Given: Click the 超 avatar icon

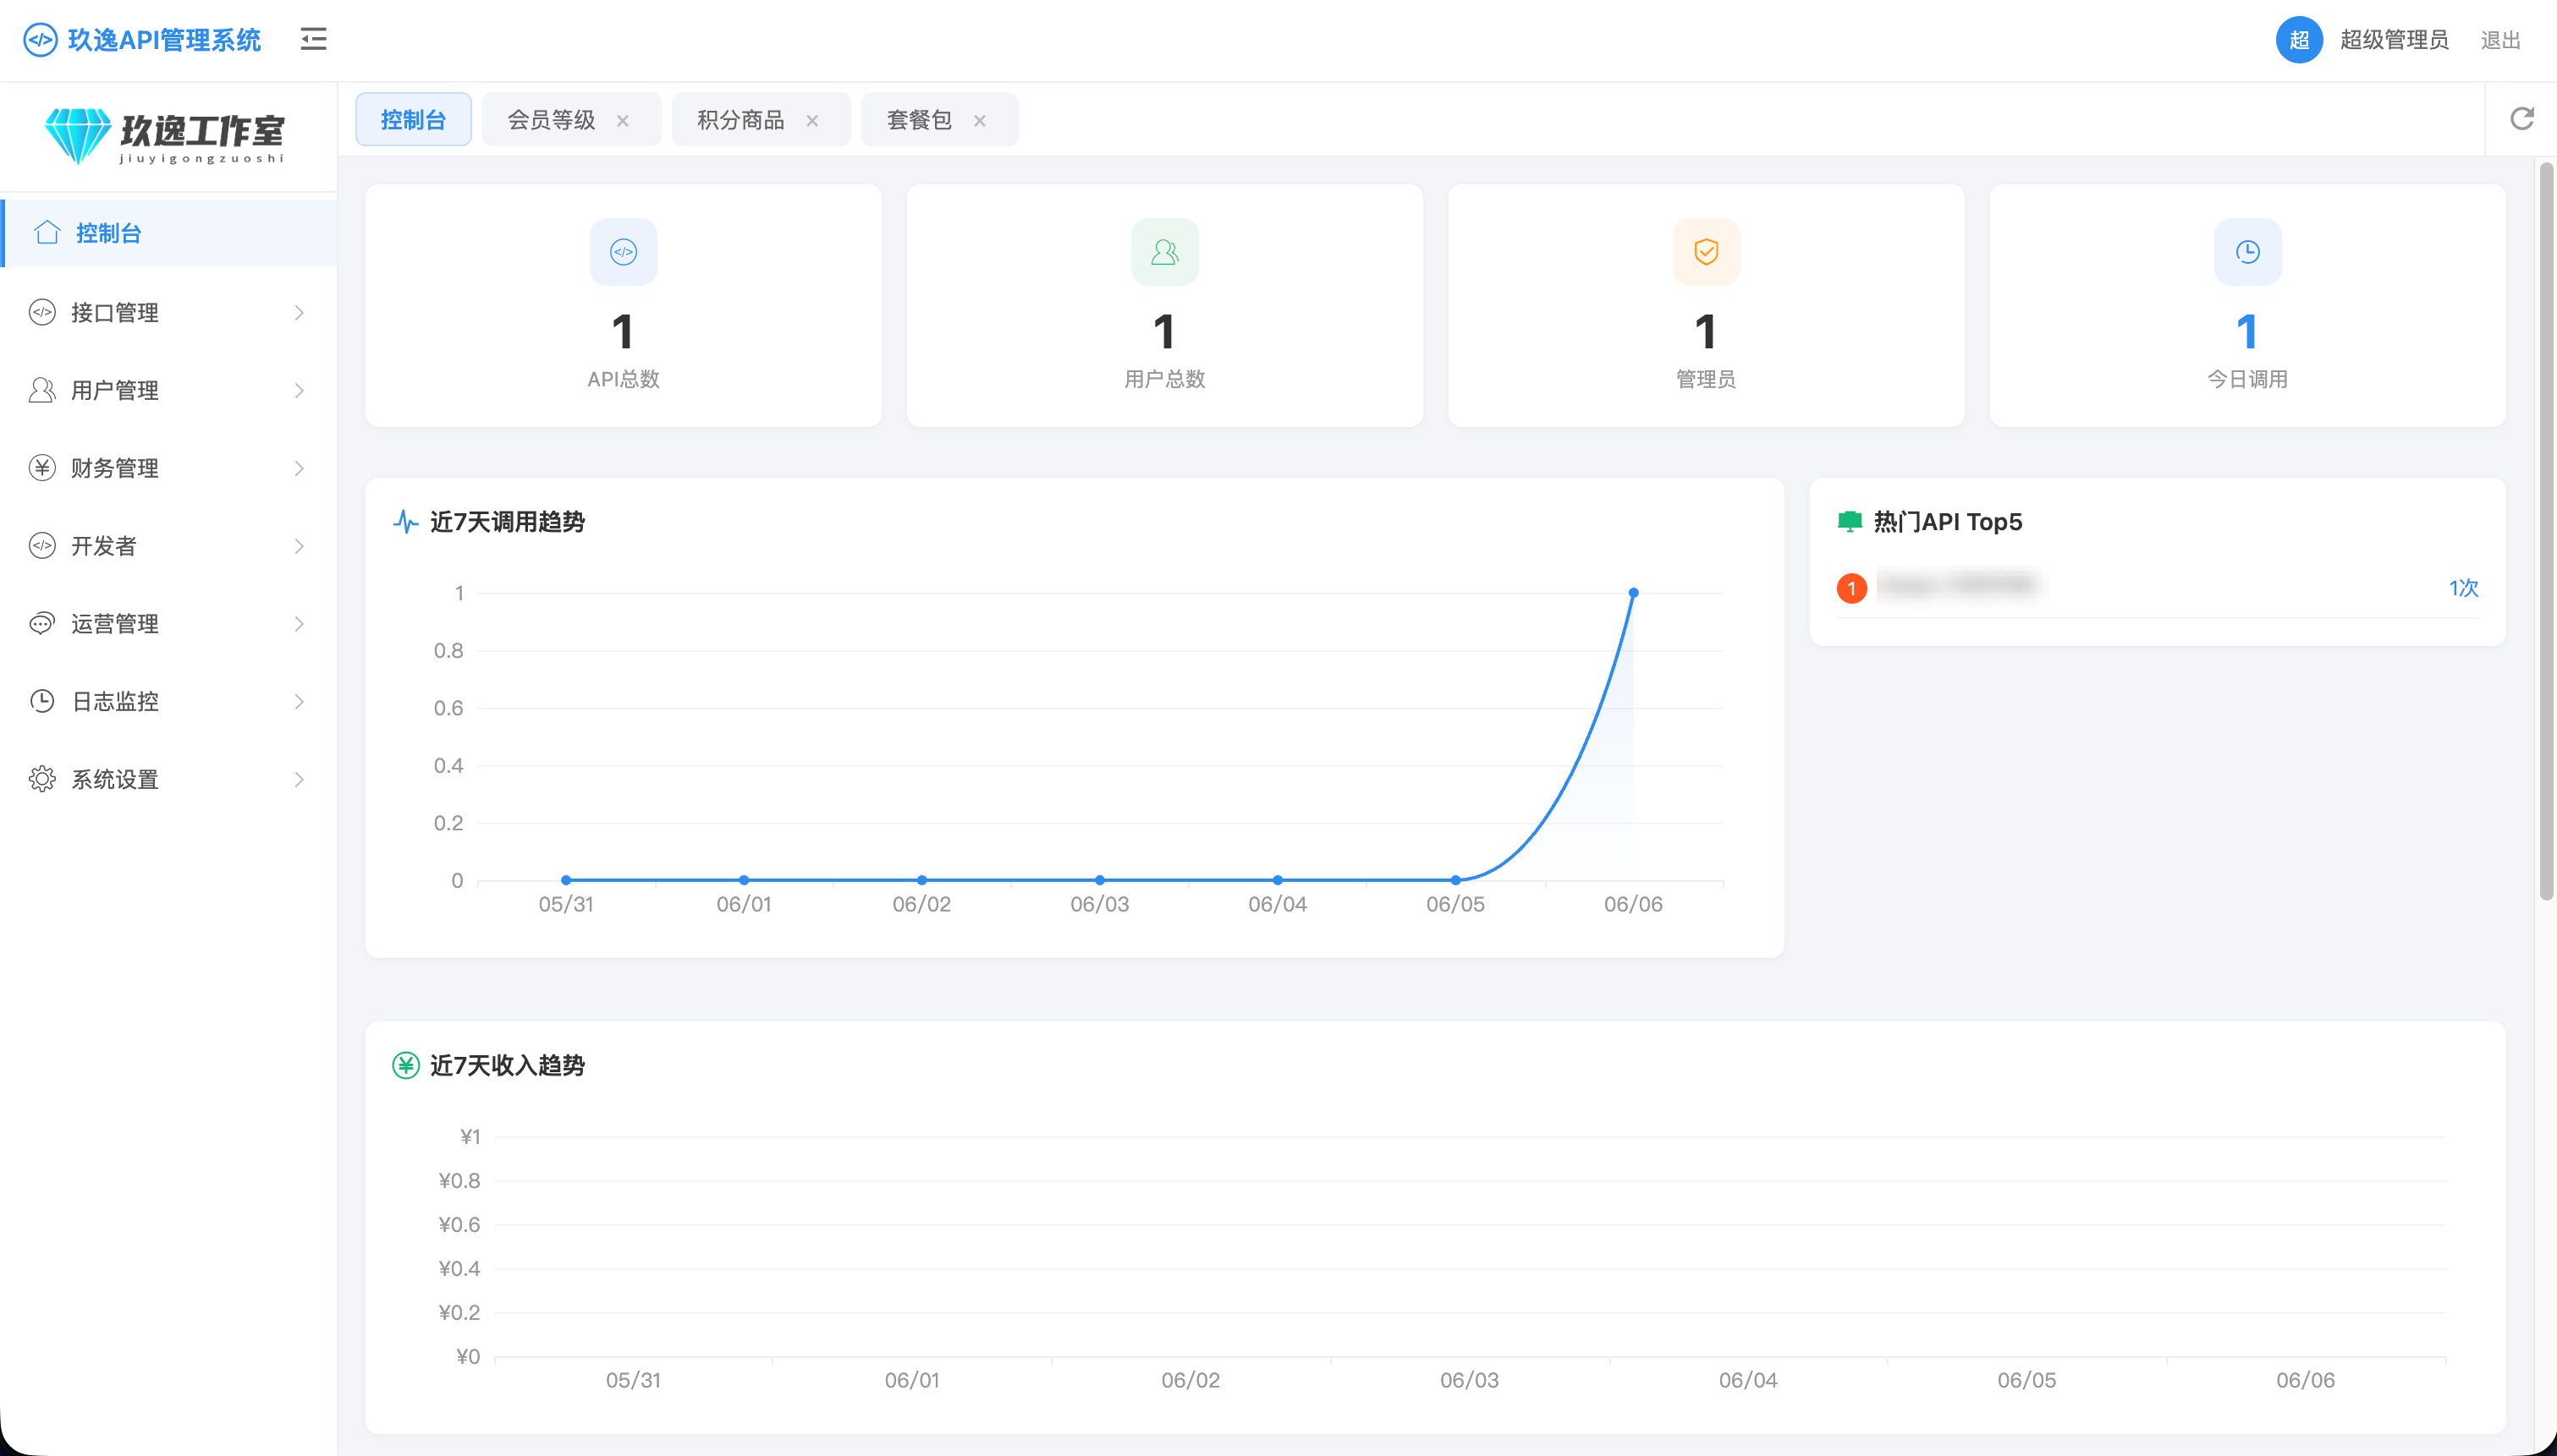Looking at the screenshot, I should click(x=2299, y=40).
